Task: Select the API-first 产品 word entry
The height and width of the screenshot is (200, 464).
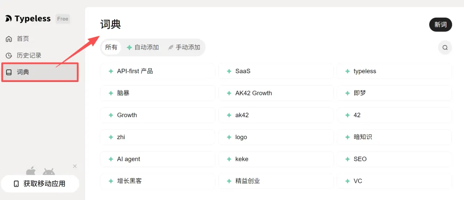Action: coord(158,71)
